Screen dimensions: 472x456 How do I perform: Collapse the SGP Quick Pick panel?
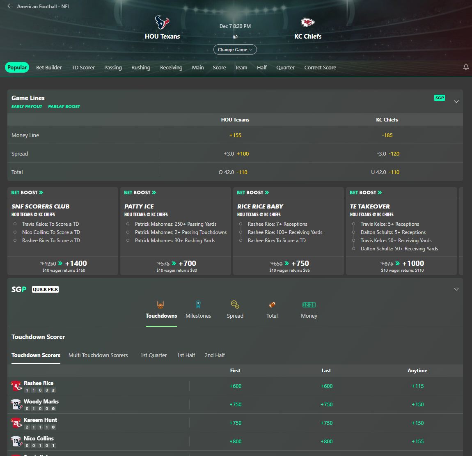pos(456,289)
